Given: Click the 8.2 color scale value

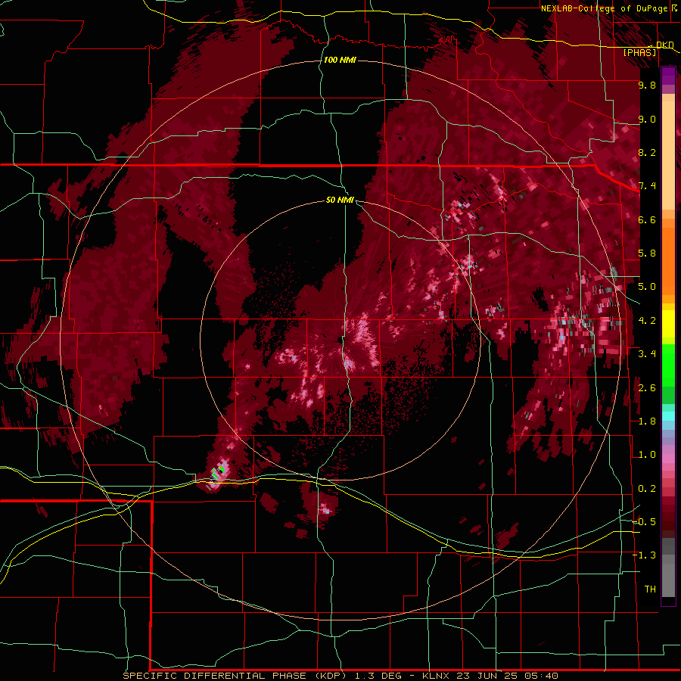Looking at the screenshot, I should coord(647,152).
